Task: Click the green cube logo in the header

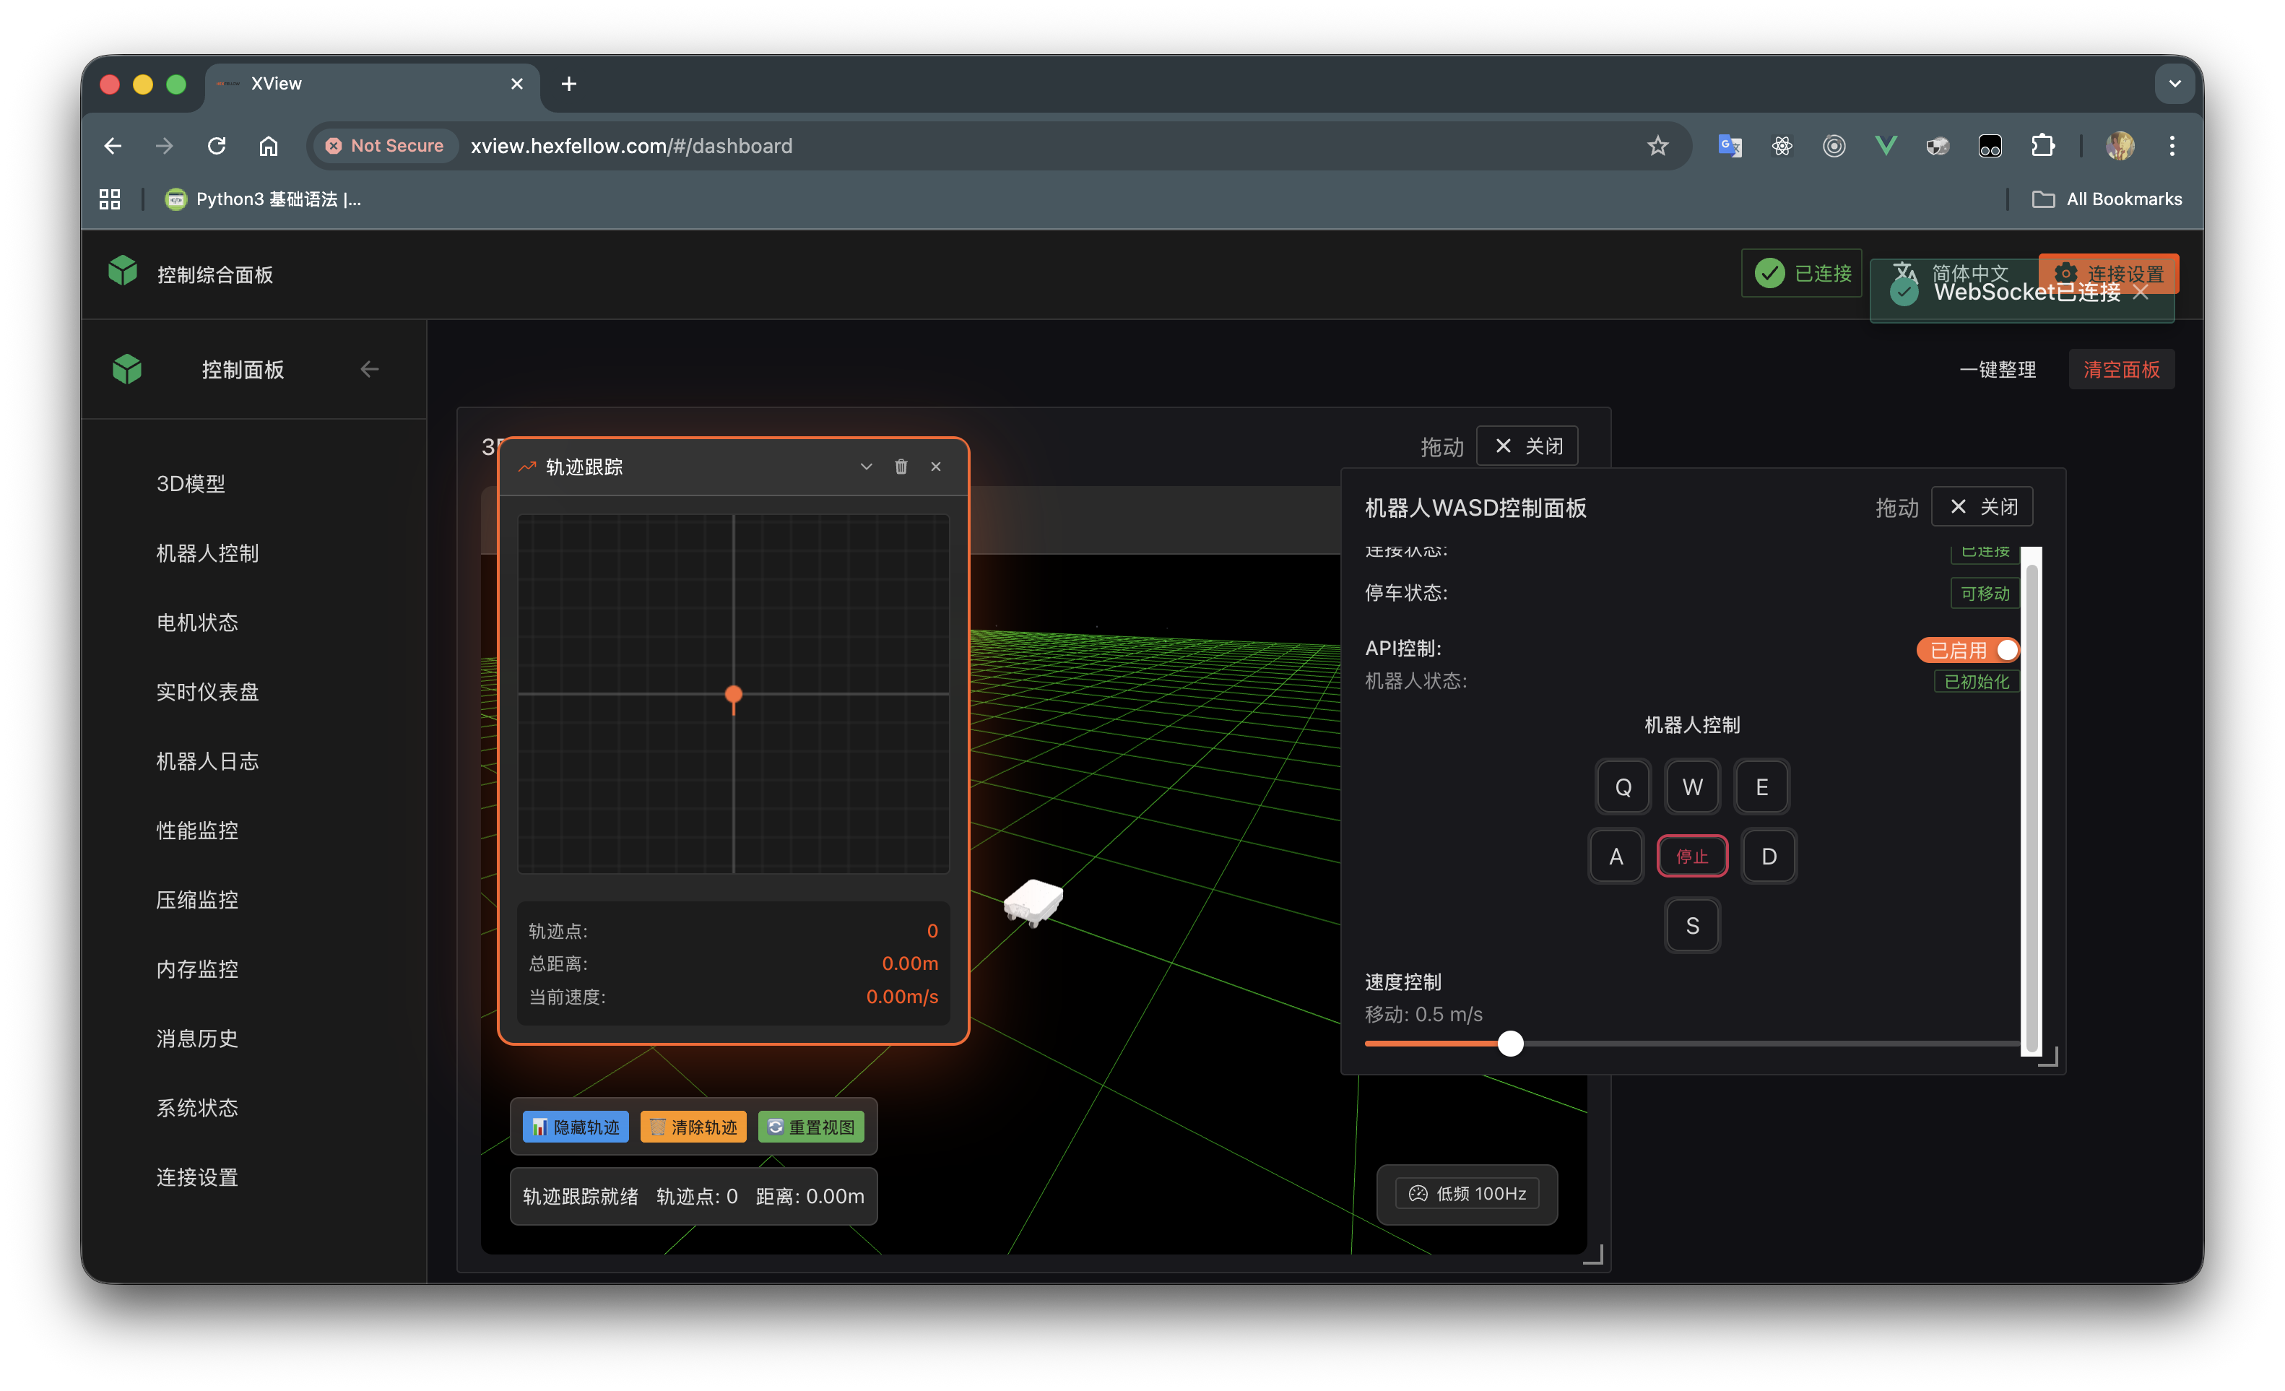Action: point(123,272)
